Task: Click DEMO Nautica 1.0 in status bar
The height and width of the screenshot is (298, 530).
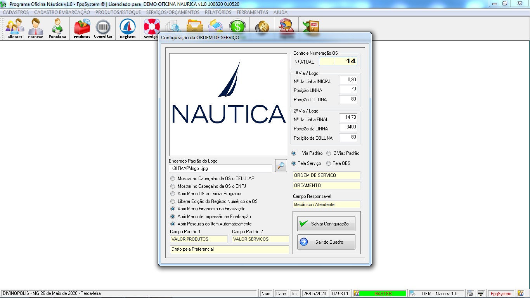Action: [x=440, y=294]
